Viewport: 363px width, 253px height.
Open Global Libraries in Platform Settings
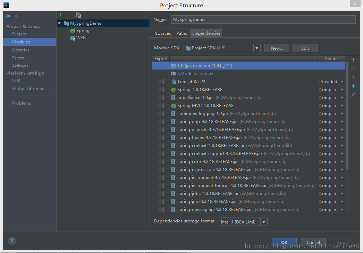coord(28,89)
